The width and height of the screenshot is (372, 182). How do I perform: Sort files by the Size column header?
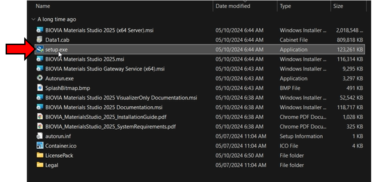tap(338, 6)
